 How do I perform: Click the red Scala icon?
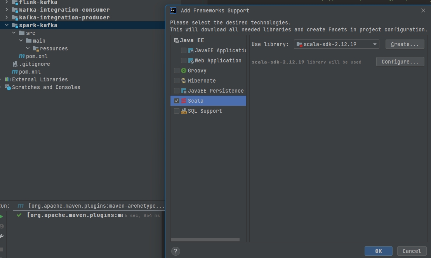point(184,101)
